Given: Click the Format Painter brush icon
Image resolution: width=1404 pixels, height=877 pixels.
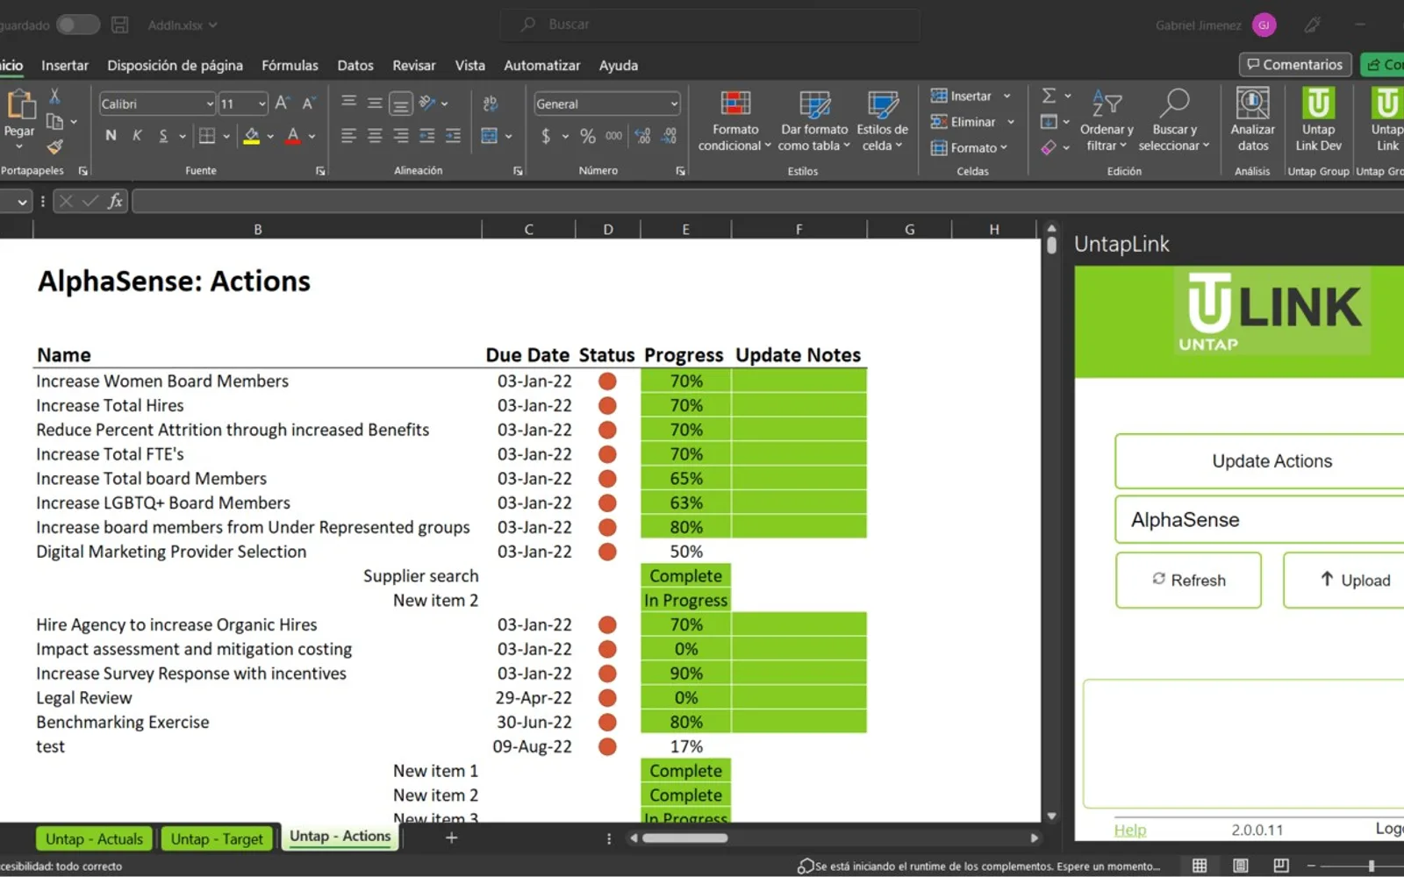Looking at the screenshot, I should point(54,146).
